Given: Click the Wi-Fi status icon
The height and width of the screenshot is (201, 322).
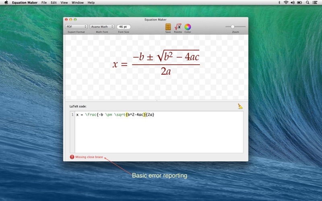Looking at the screenshot, I should pos(286,2).
